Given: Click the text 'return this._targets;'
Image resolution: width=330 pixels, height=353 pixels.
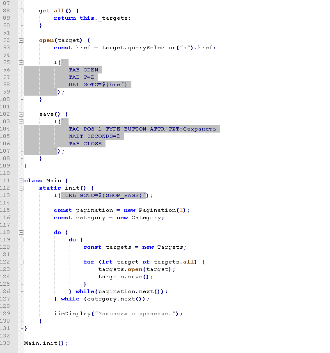Looking at the screenshot, I should 92,18.
